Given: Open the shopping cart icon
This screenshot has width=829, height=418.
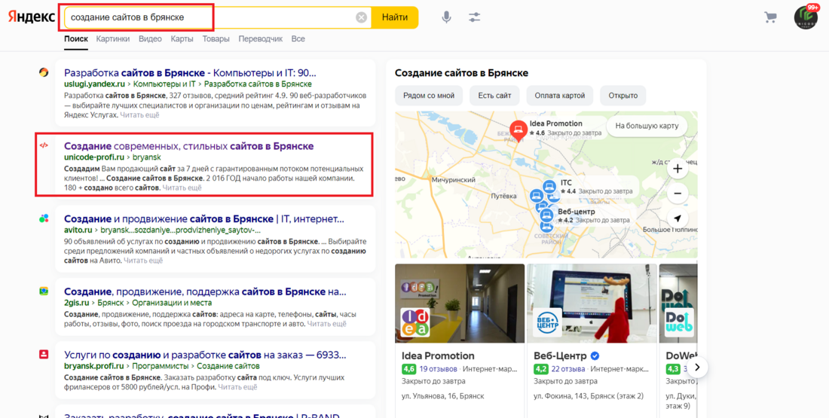Looking at the screenshot, I should (x=770, y=17).
